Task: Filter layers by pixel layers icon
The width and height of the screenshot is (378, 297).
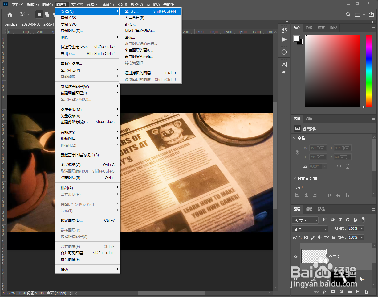Action: click(325, 220)
